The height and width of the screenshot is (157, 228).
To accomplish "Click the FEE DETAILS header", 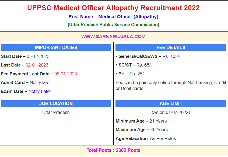I will click(x=171, y=47).
